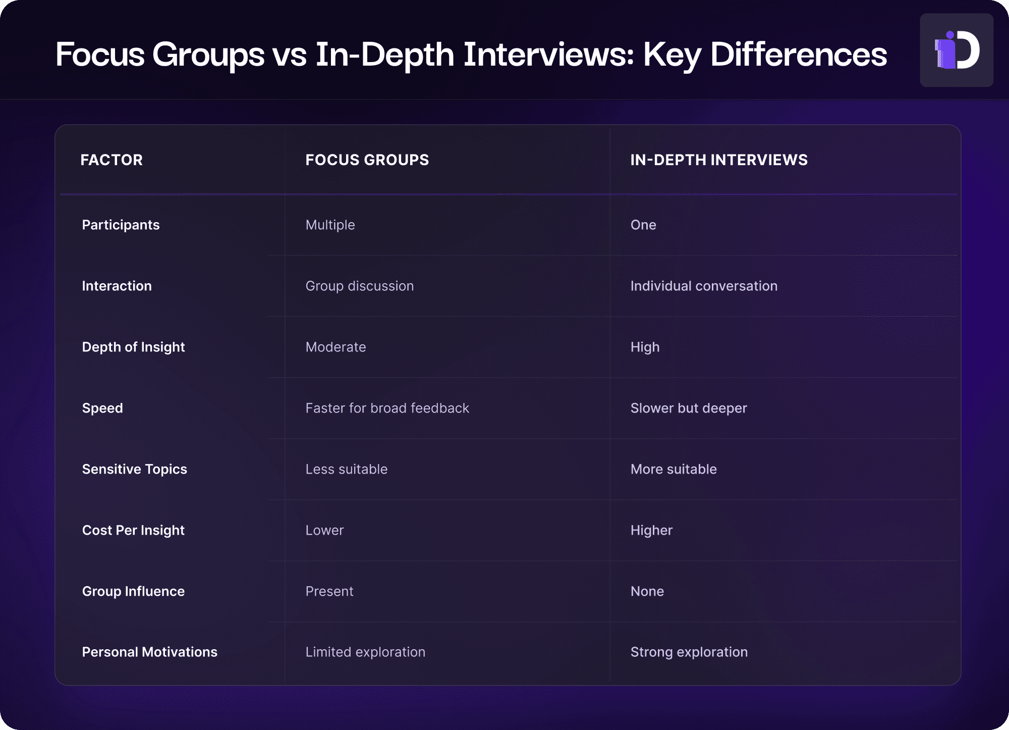Viewport: 1009px width, 730px height.
Task: Select the 'Limited exploration' cell
Action: [365, 652]
